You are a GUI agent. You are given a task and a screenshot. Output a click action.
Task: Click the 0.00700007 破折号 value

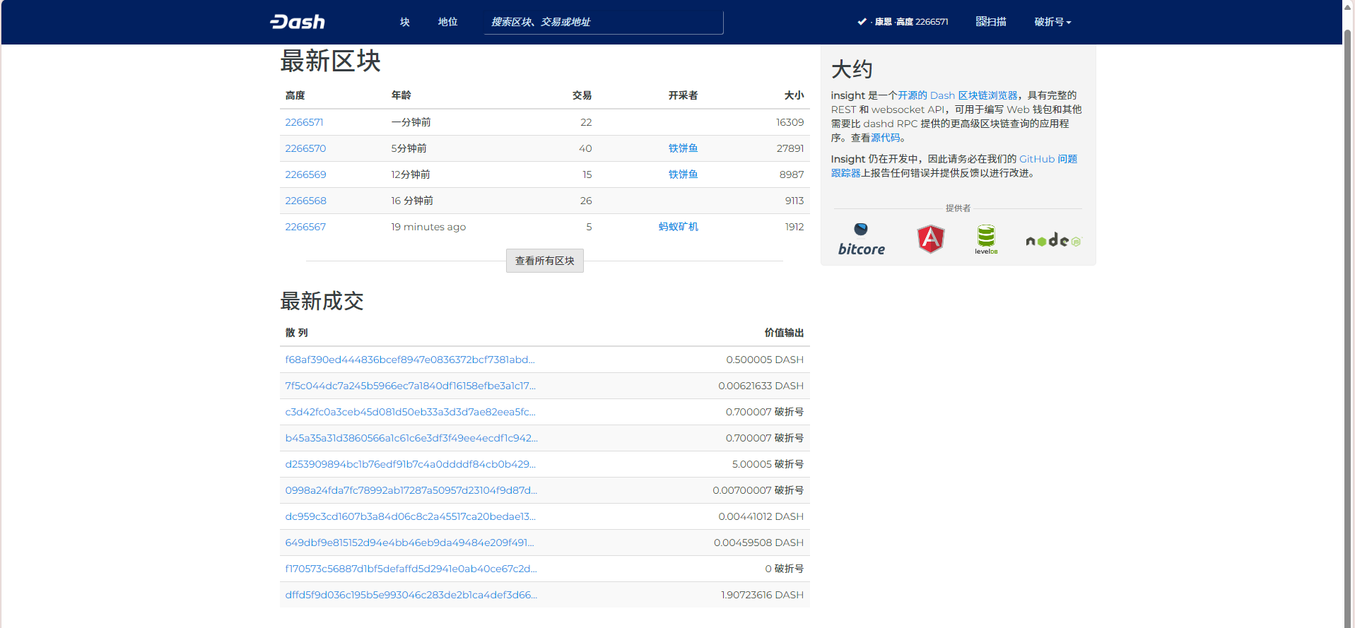(758, 490)
